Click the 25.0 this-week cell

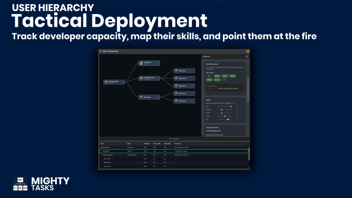[x=155, y=147]
